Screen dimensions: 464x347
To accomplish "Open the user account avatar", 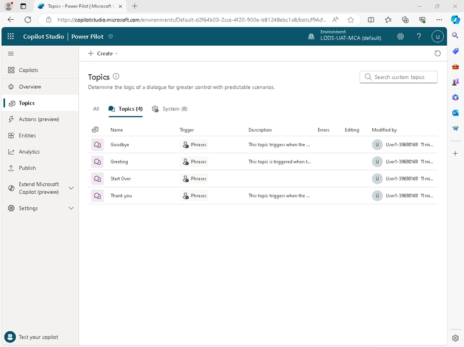I will click(437, 37).
